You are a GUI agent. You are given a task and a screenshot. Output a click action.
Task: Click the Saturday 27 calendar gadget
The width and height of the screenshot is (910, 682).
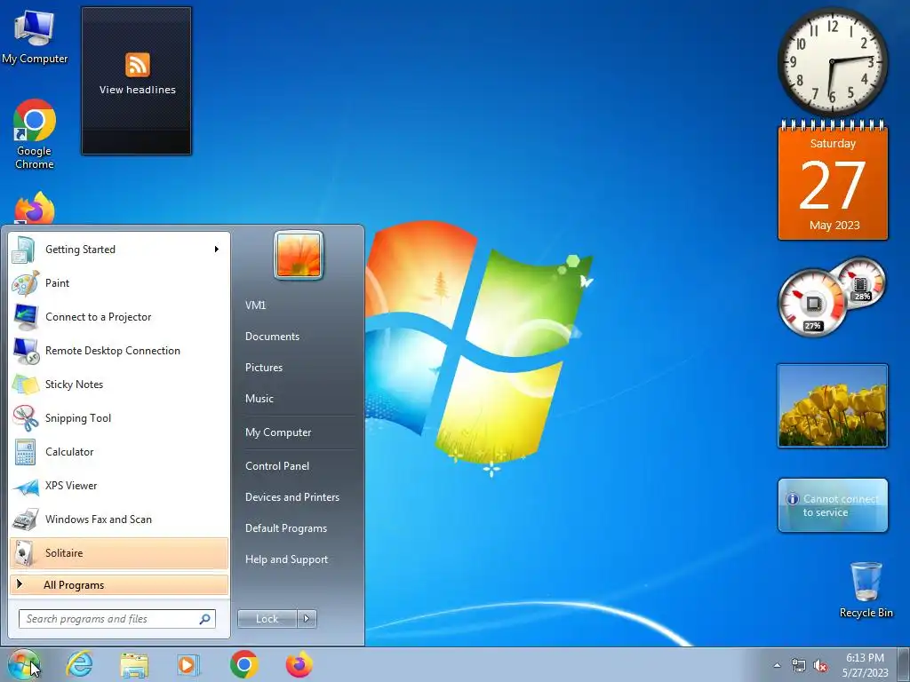tap(833, 181)
